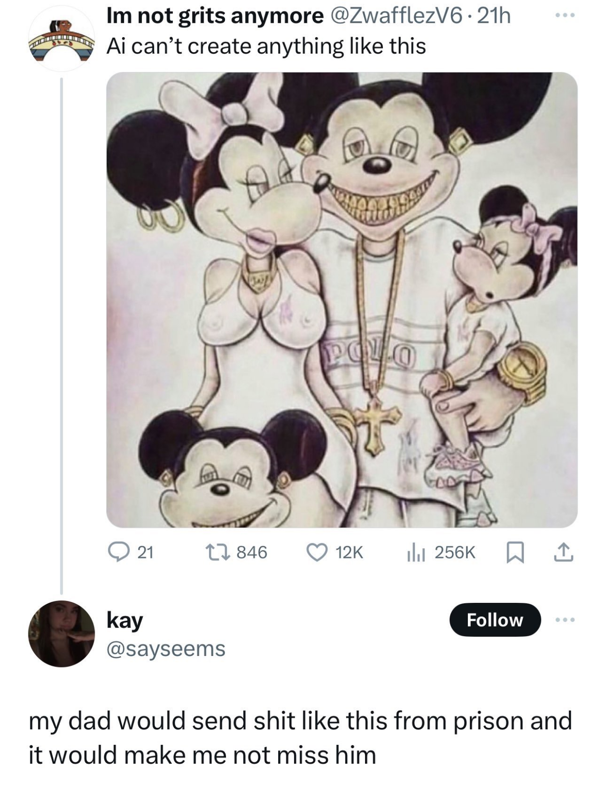Open the Im not grits anymore avatar
606x798 pixels.
point(61,39)
